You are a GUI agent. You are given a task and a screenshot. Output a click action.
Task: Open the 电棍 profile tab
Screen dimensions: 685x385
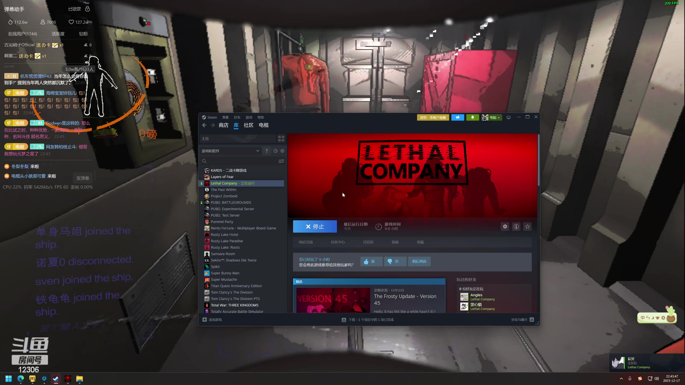(264, 125)
